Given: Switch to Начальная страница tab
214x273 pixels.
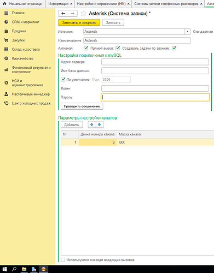Looking at the screenshot, I should 25,4.
